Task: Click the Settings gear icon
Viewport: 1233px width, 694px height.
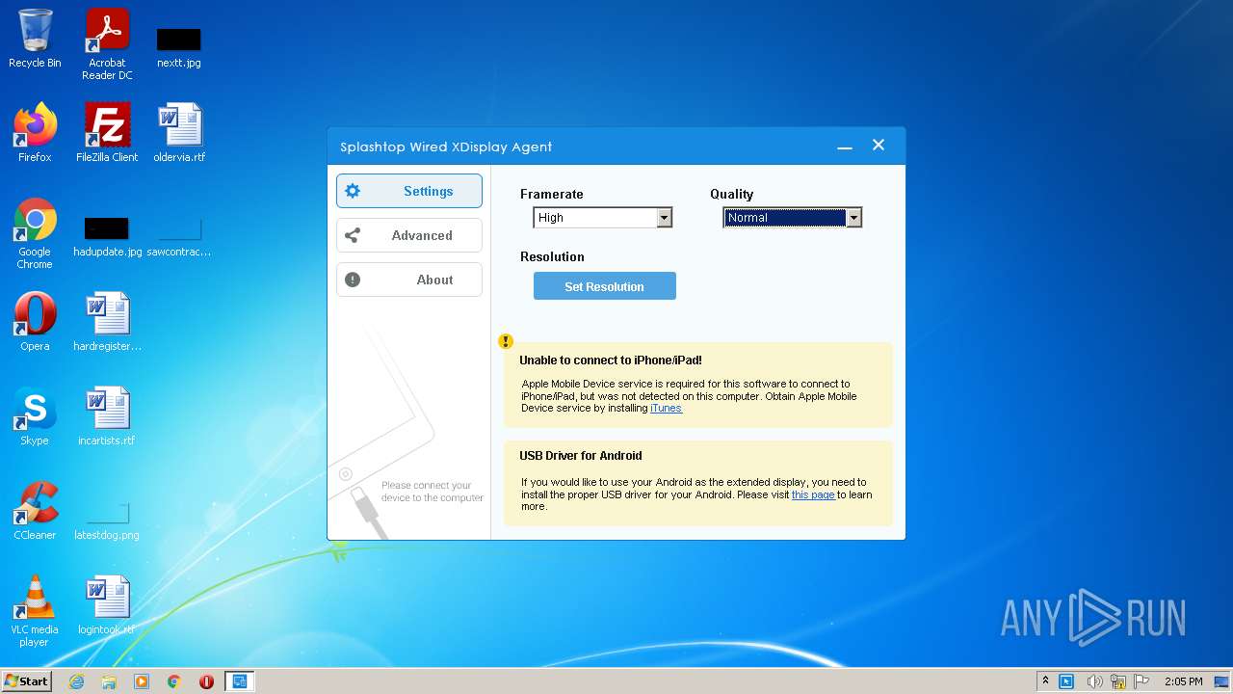Action: coord(353,191)
